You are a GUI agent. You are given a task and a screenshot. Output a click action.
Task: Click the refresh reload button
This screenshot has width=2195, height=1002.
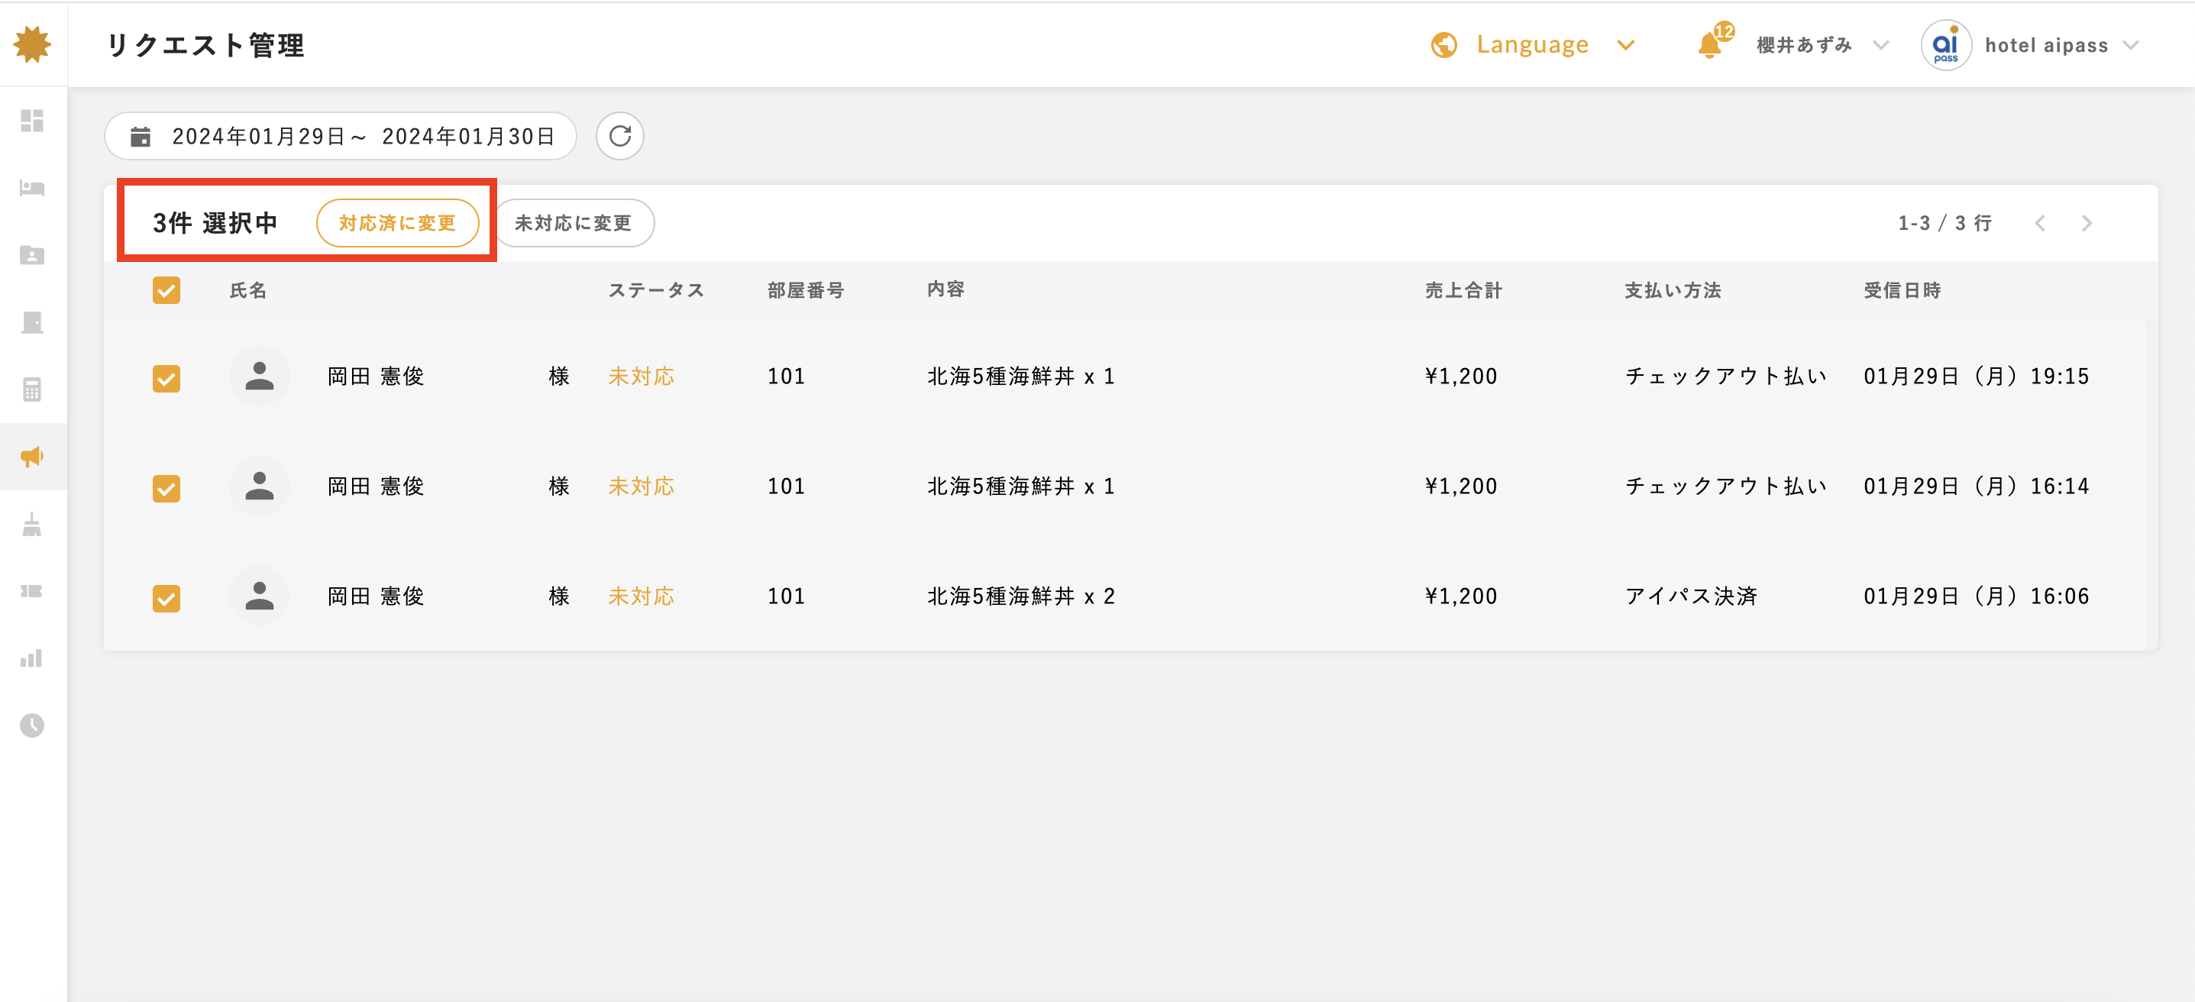click(619, 135)
